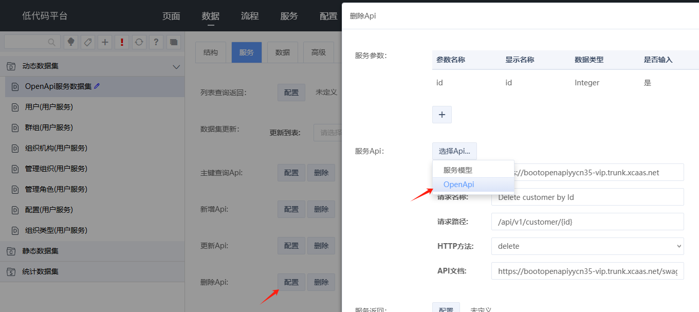Click the magnifier icon in sidebar search box
The height and width of the screenshot is (312, 699).
(52, 42)
